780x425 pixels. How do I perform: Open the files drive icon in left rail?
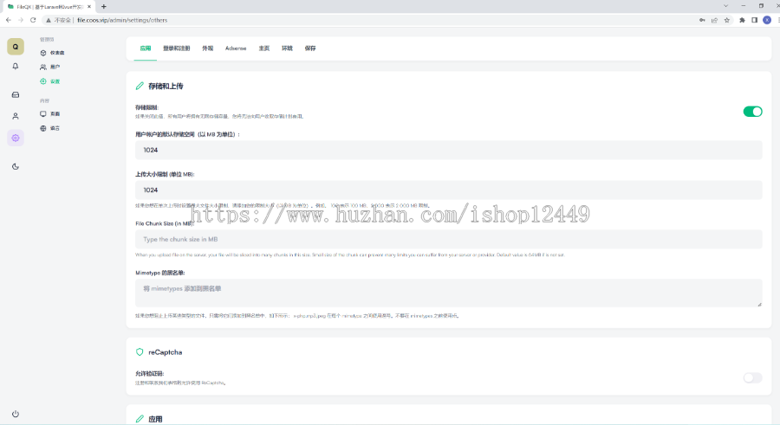pos(16,94)
